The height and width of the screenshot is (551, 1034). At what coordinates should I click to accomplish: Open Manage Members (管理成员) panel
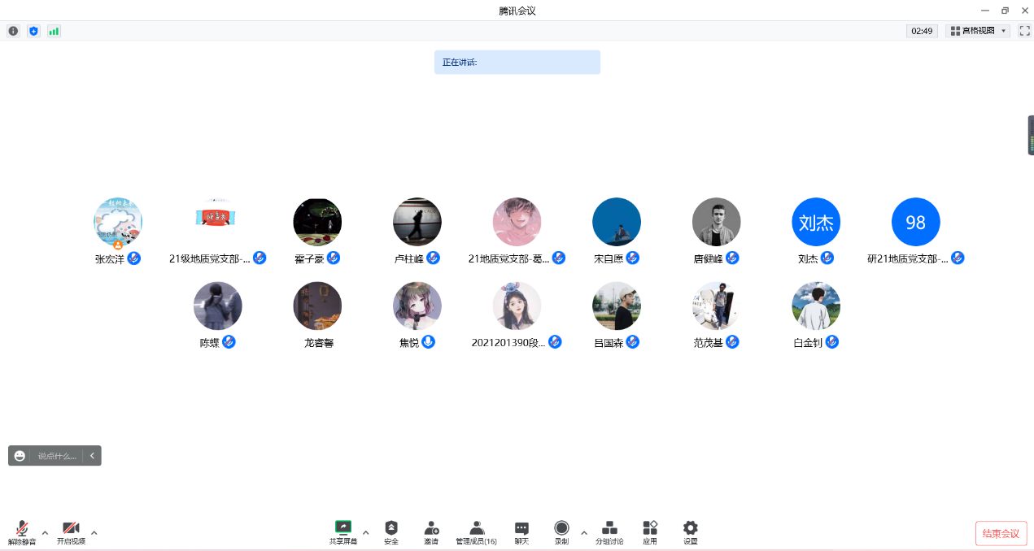coord(477,532)
